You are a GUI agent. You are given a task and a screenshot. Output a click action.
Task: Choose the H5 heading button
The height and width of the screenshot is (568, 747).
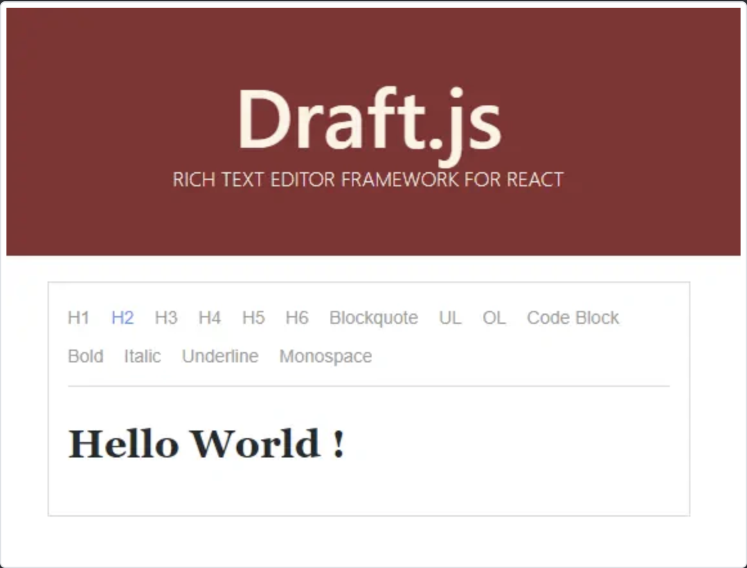(x=253, y=317)
